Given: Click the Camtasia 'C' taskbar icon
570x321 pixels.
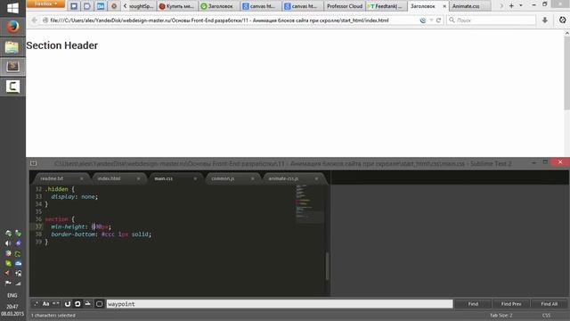Looking at the screenshot, I should [x=12, y=86].
